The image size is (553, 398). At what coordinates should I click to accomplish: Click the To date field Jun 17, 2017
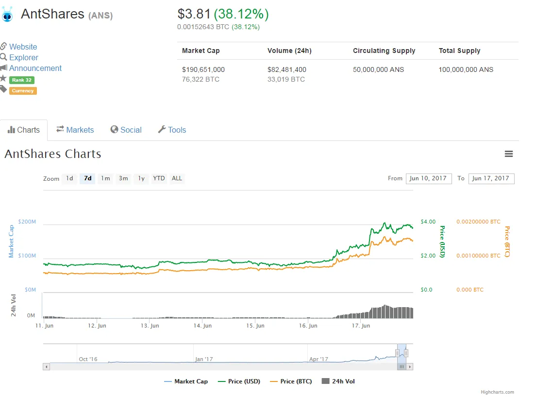point(491,179)
